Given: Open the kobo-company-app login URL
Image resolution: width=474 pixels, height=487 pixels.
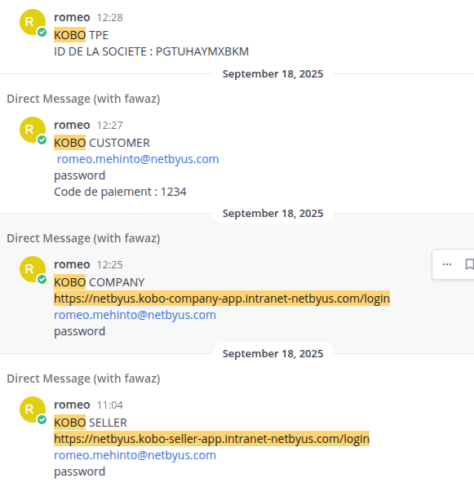Looking at the screenshot, I should (222, 299).
